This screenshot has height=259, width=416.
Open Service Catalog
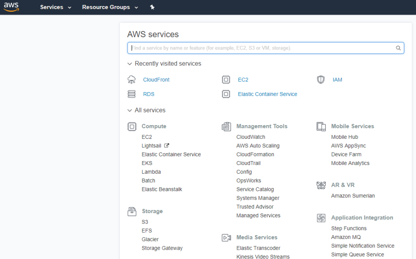tap(255, 189)
